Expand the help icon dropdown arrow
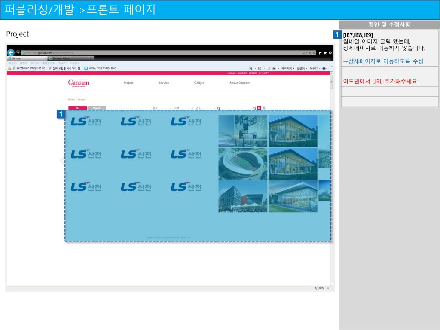440x330 pixels. [x=327, y=68]
